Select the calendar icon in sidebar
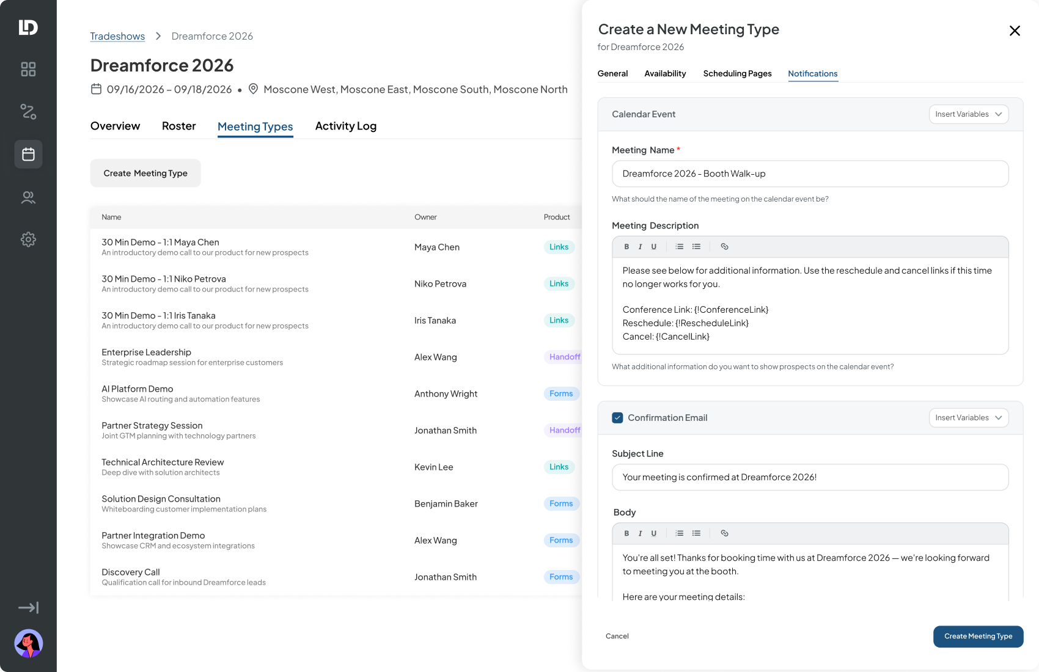Screen dimensions: 1039x672 coord(28,154)
